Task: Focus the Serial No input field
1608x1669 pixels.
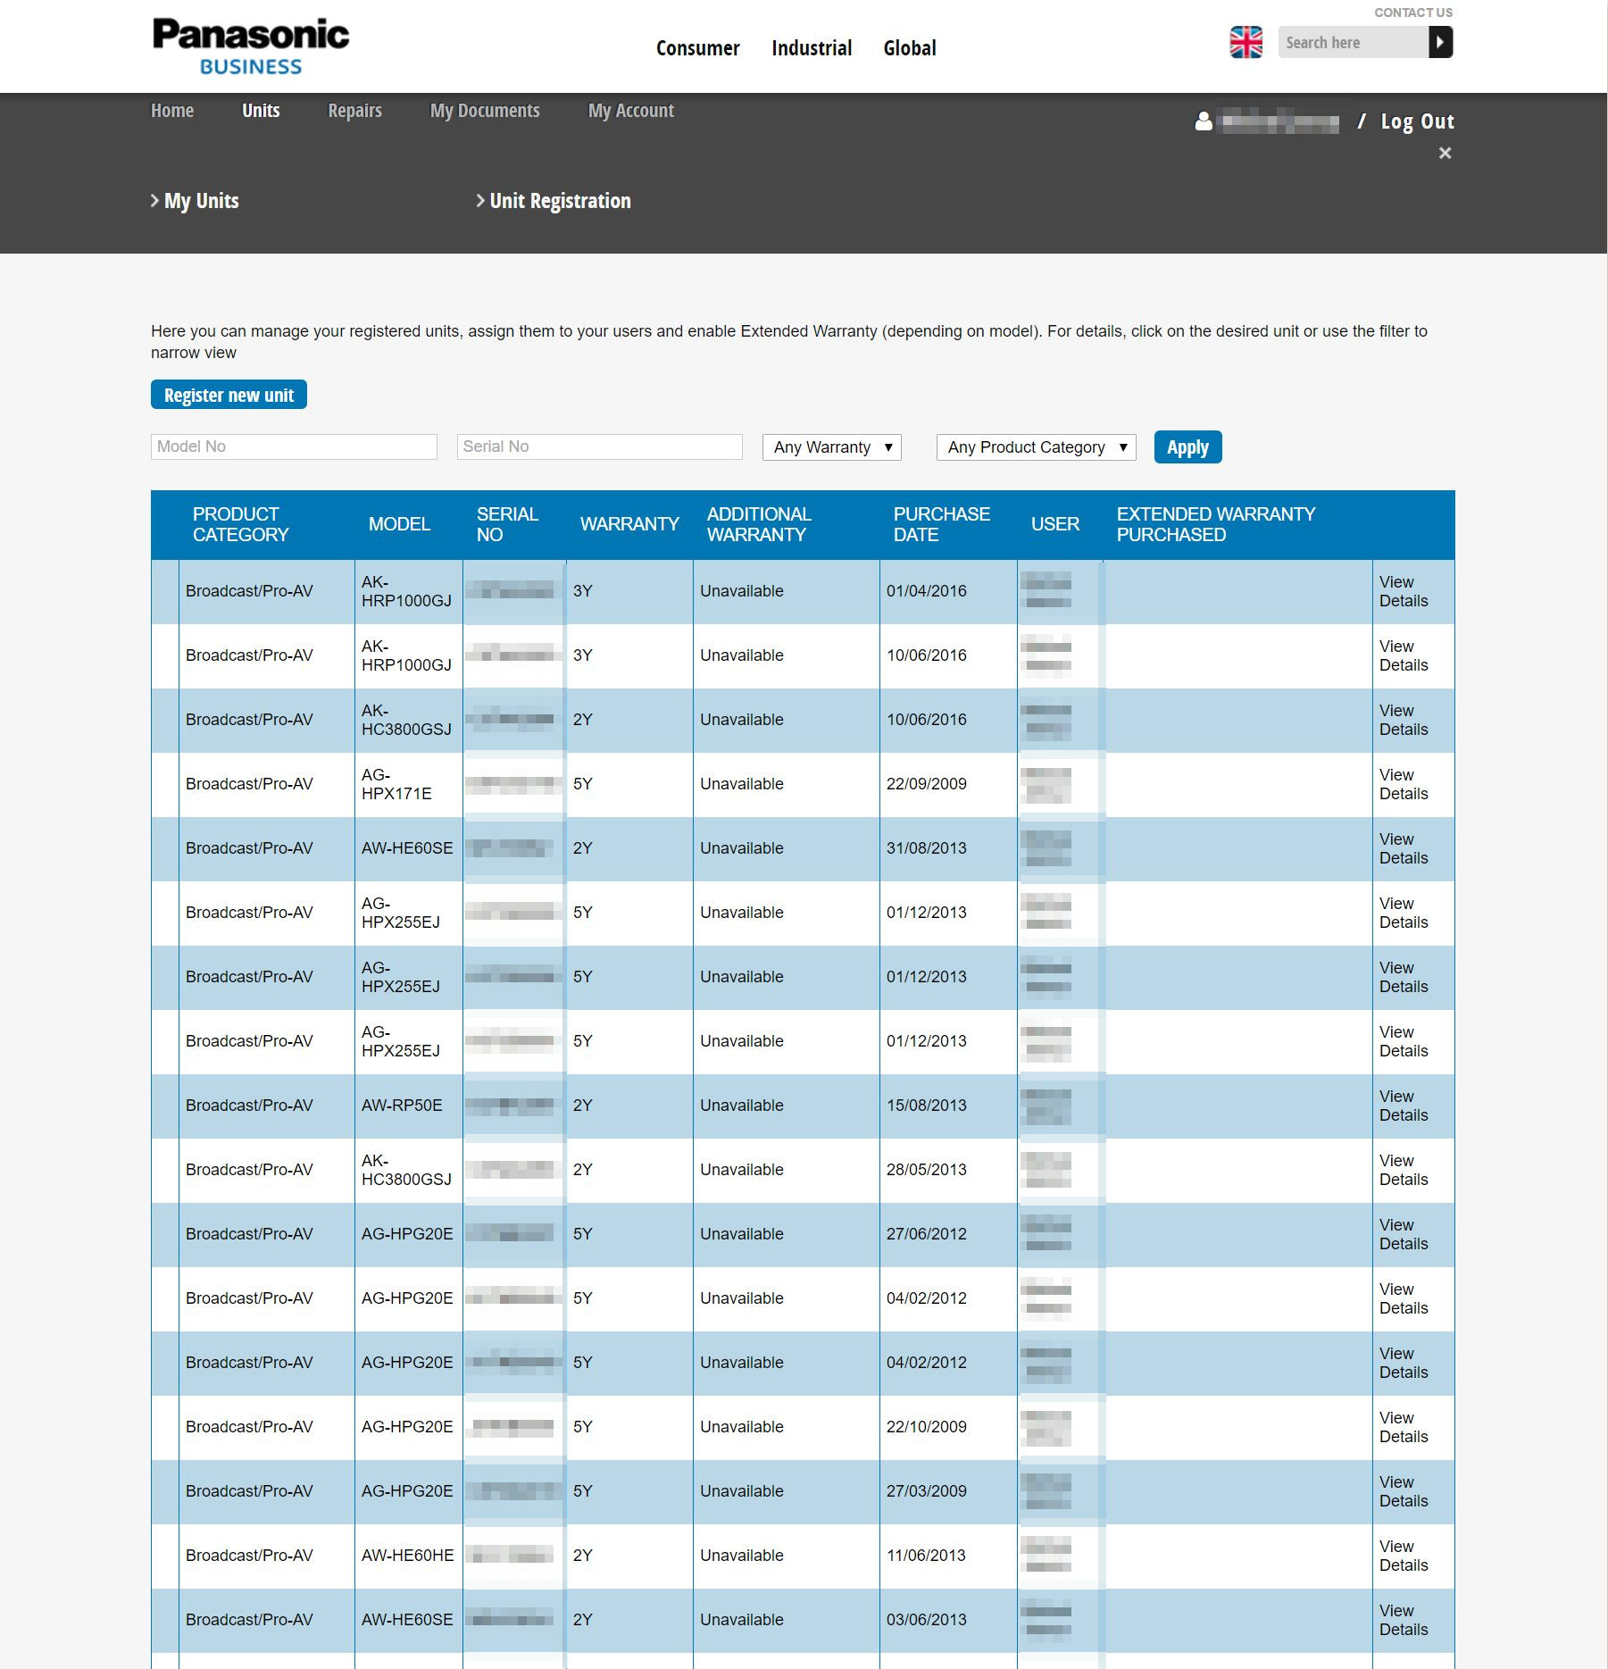Action: (x=599, y=446)
